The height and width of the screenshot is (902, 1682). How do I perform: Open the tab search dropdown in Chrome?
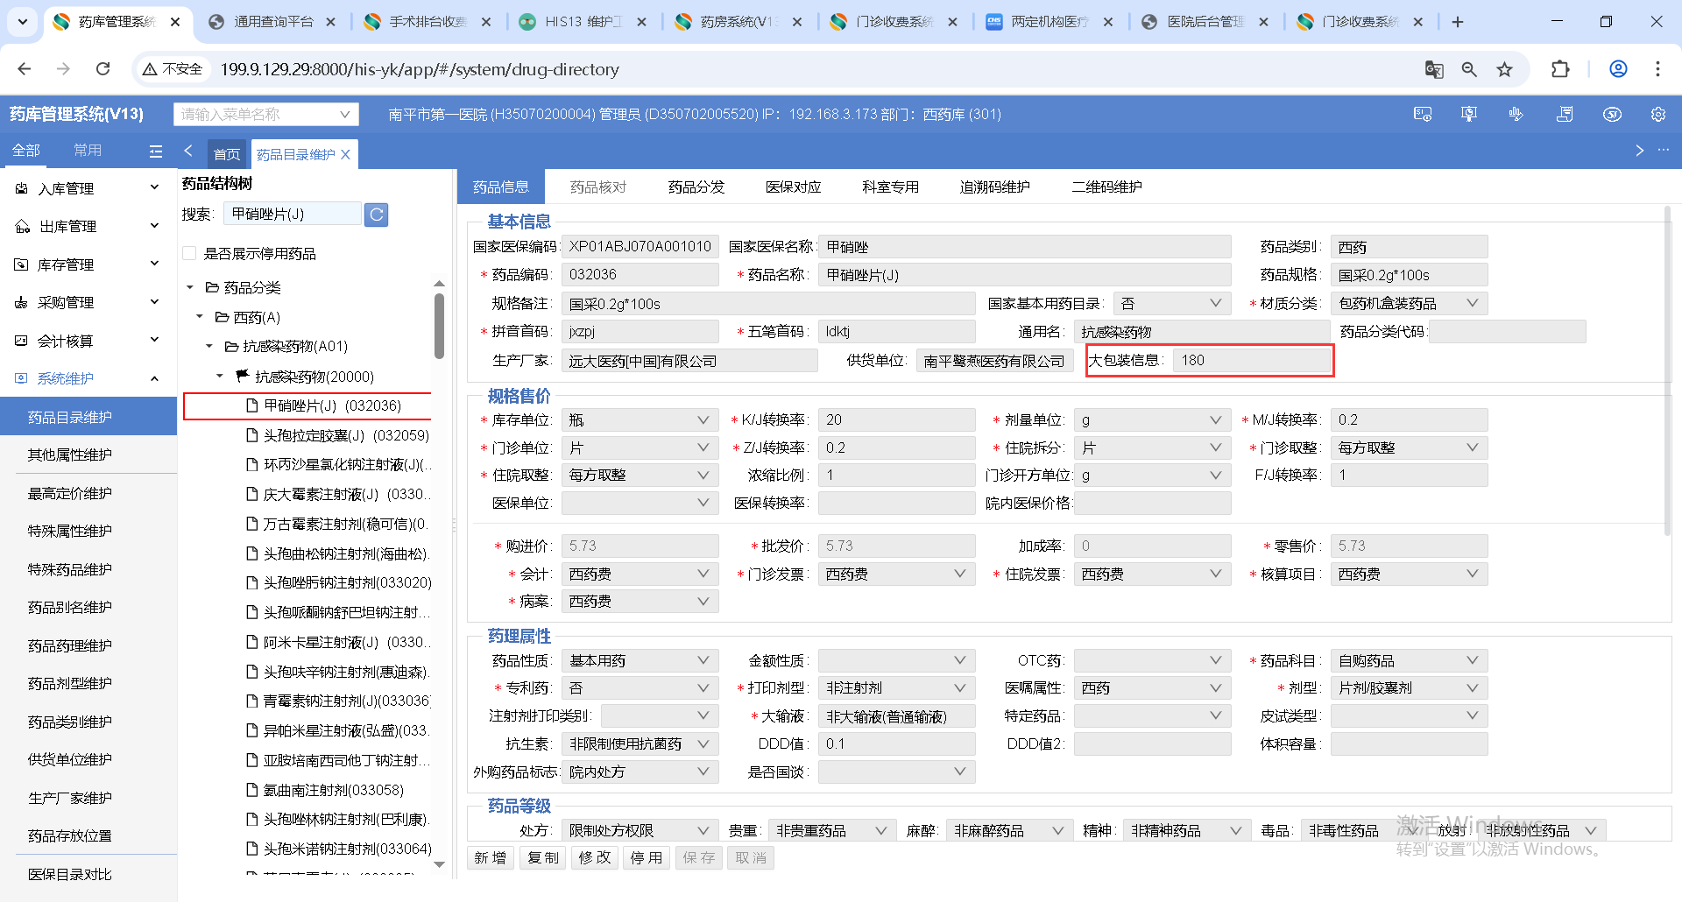pyautogui.click(x=23, y=22)
